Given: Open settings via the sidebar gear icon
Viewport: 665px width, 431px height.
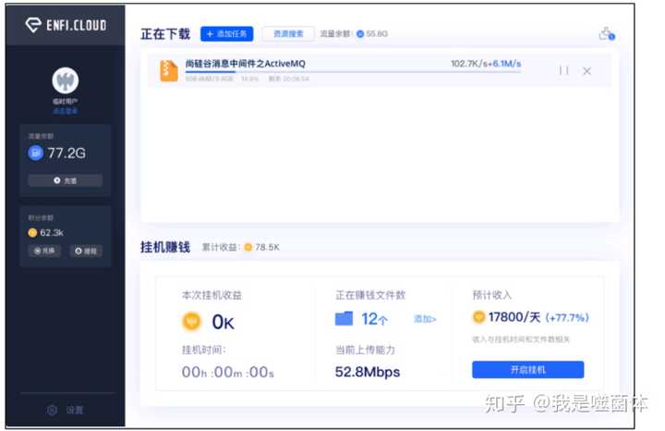Looking at the screenshot, I should (x=52, y=411).
